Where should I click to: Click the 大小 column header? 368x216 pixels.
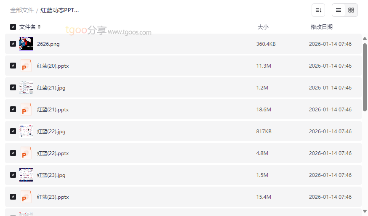click(x=263, y=27)
